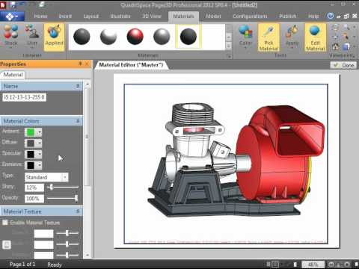Click the blue help question mark icon
This screenshot has width=359, height=269.
tap(331, 16)
